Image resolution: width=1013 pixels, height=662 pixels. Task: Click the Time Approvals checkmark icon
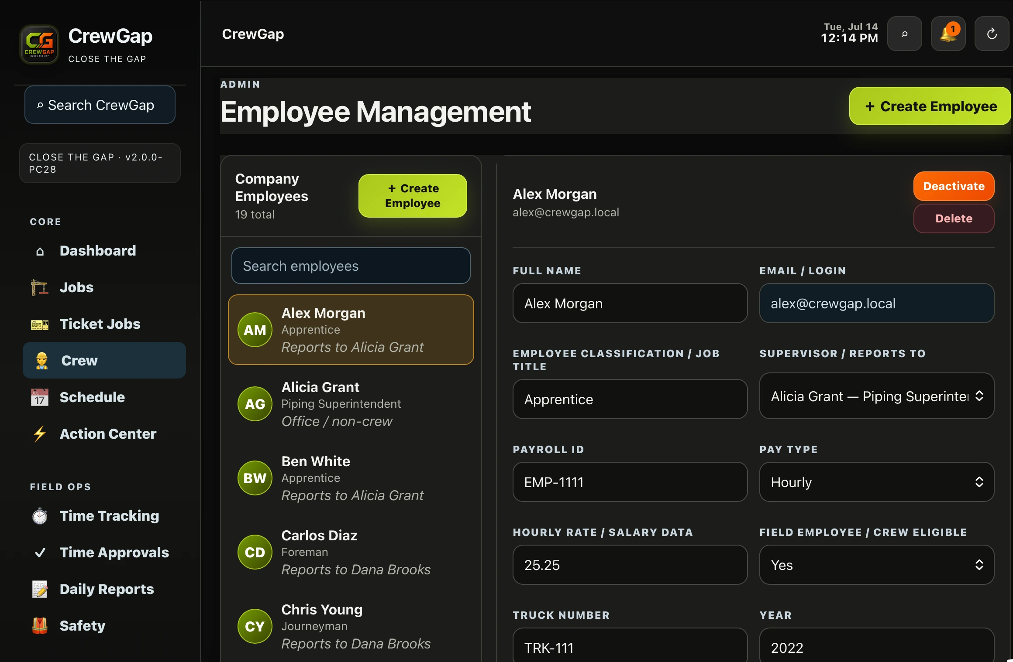click(x=40, y=553)
